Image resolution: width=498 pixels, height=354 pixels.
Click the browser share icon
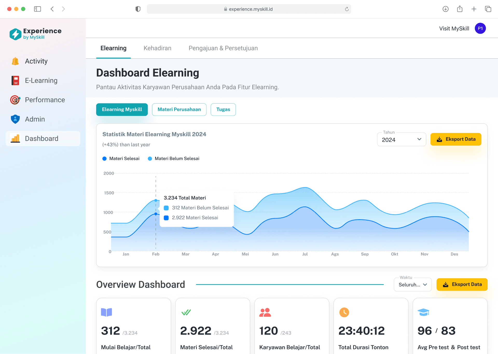coord(460,9)
